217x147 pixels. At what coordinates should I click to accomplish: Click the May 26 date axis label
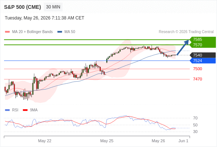158,141
